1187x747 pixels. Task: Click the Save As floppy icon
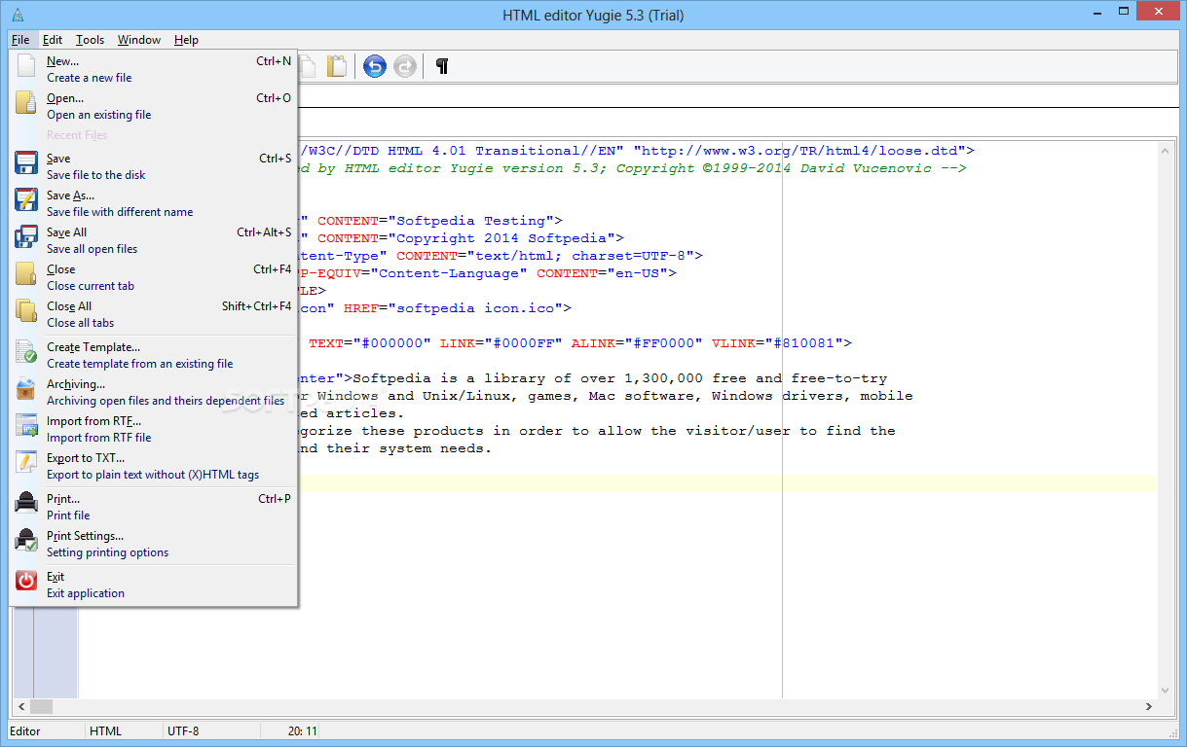[25, 200]
